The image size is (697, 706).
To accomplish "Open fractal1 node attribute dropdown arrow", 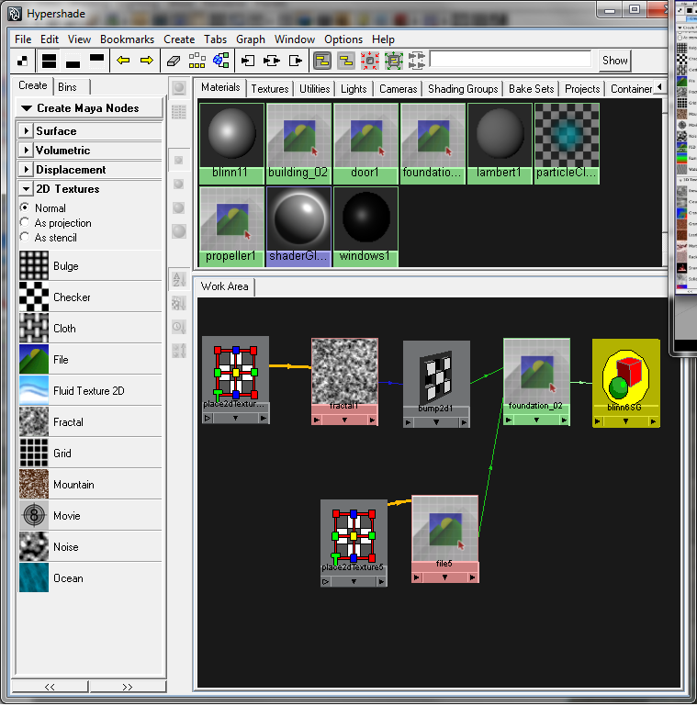I will pos(344,420).
